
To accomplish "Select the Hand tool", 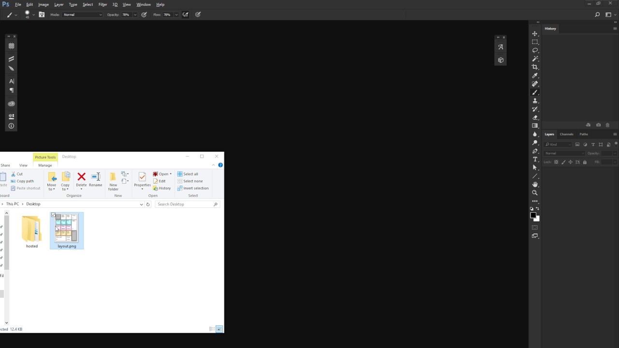I will coord(535,184).
